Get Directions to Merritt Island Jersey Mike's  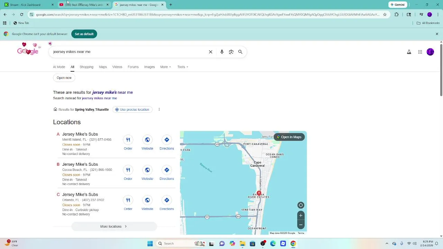pyautogui.click(x=167, y=140)
